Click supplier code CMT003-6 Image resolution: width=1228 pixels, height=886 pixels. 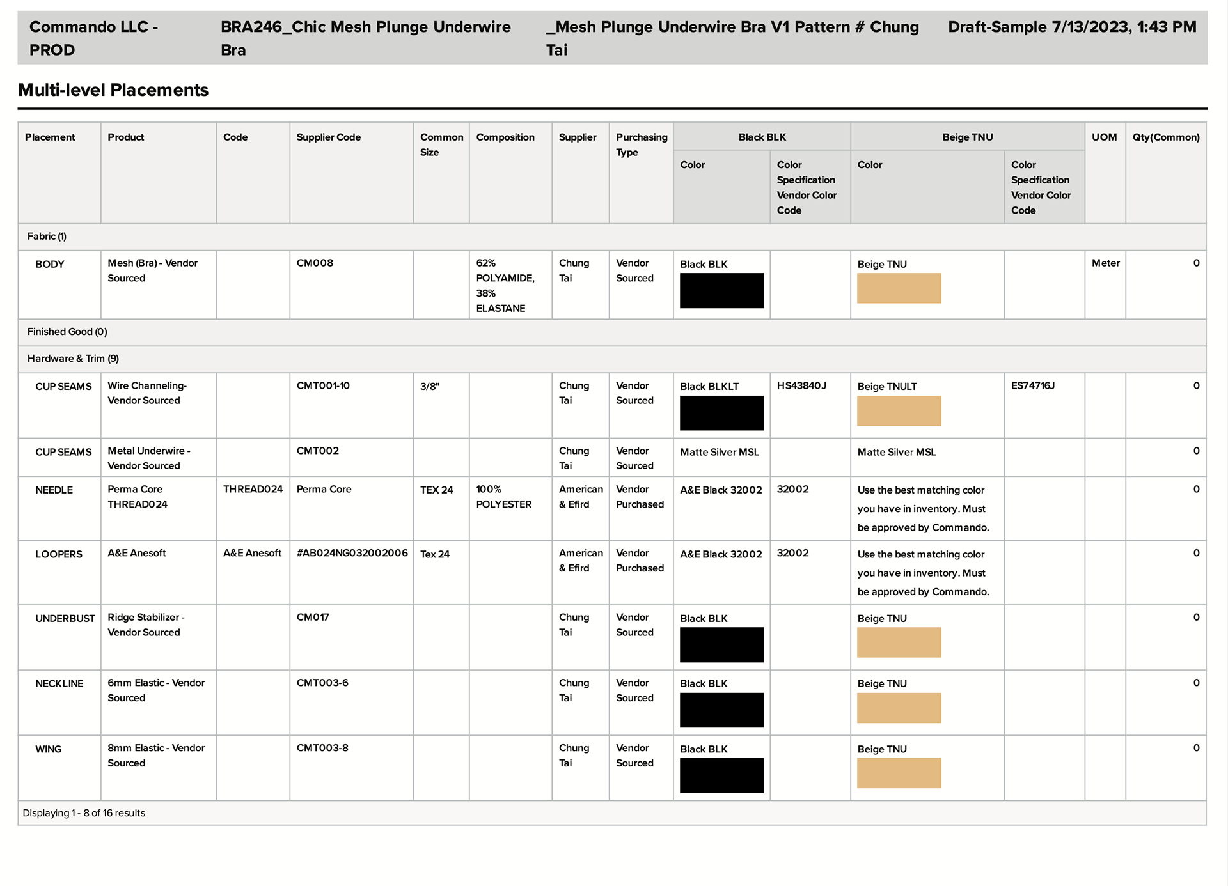pos(322,683)
